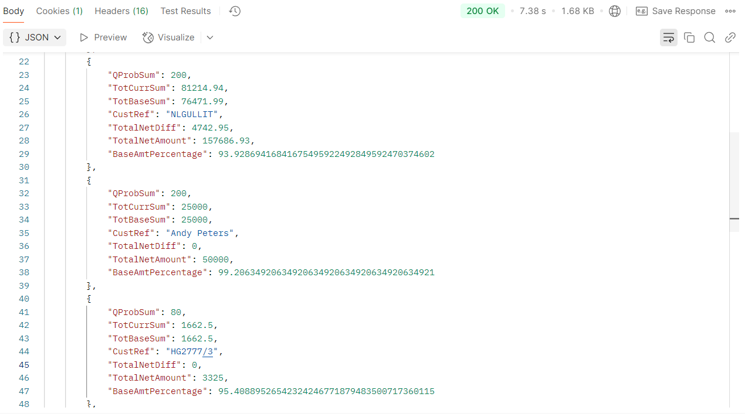Click the "HG2777/3" CustRef value
Screen dimensions: 745x414
192,351
